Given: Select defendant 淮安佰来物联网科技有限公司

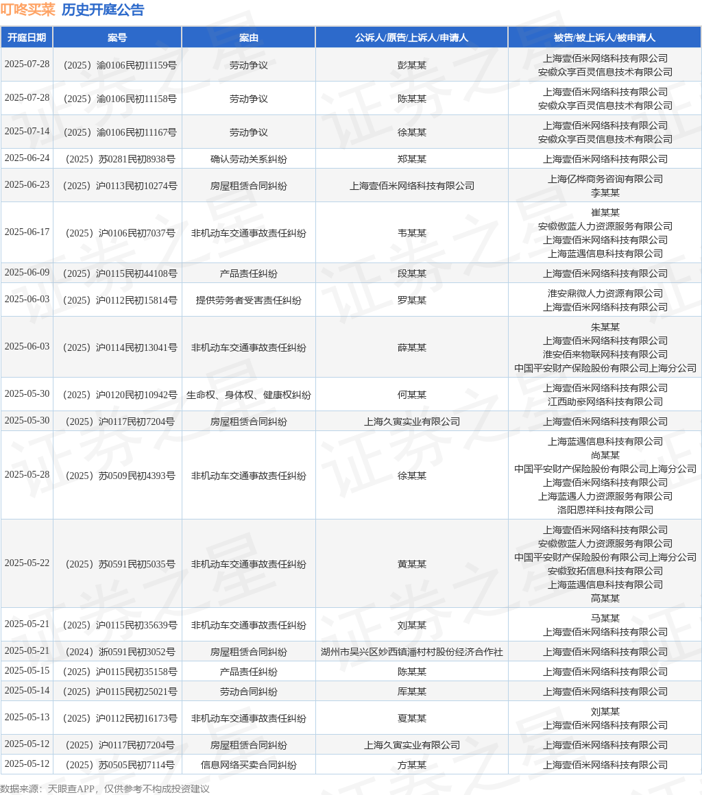Looking at the screenshot, I should [605, 354].
